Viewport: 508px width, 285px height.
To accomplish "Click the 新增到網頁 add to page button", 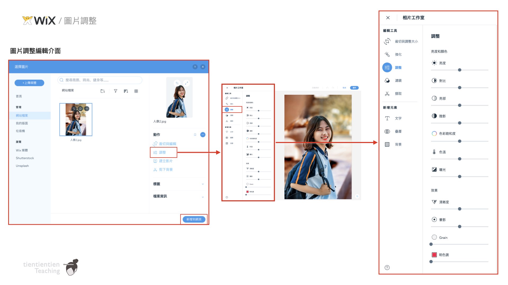I will (194, 219).
